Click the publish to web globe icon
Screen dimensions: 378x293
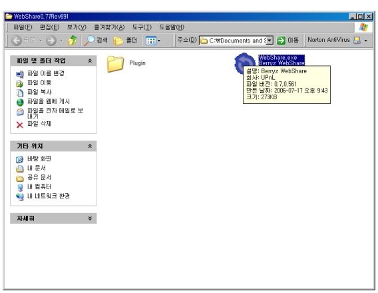pyautogui.click(x=20, y=103)
